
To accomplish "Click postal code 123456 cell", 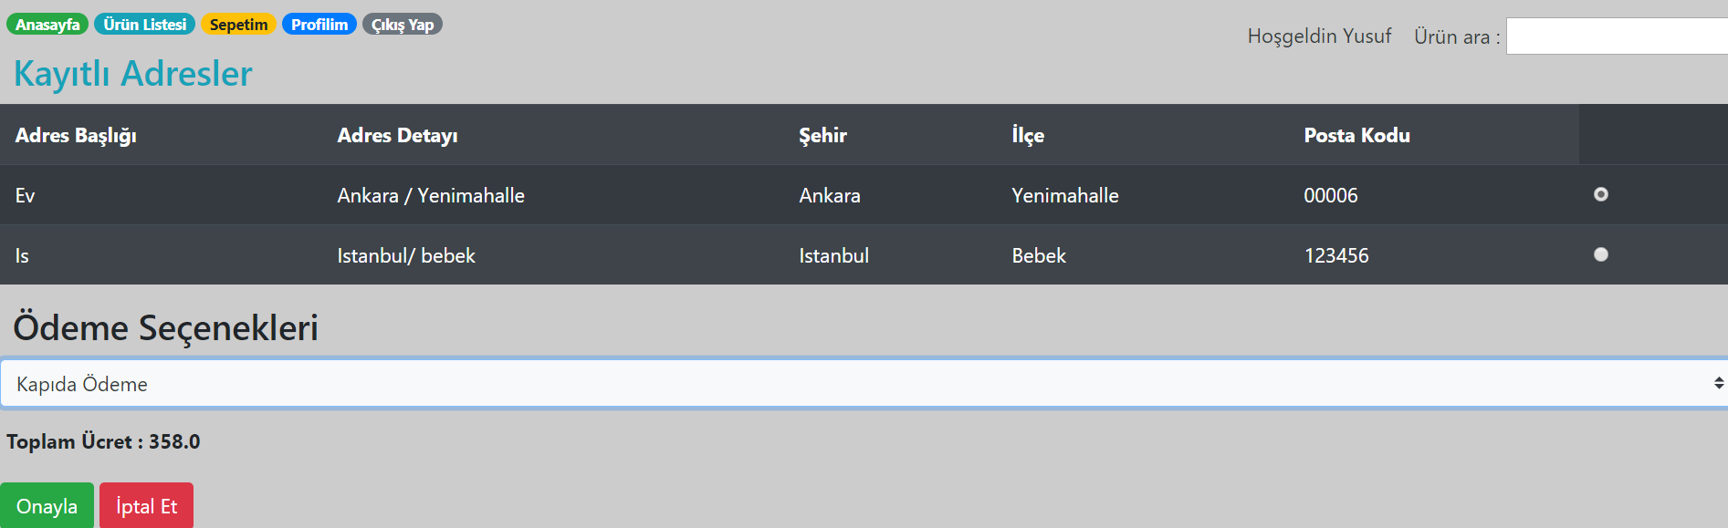I will pos(1336,255).
